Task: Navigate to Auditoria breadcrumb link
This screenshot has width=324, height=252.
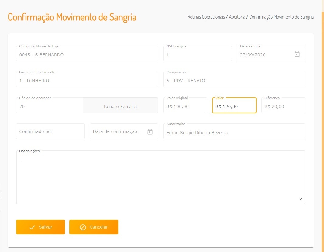Action: coord(237,17)
